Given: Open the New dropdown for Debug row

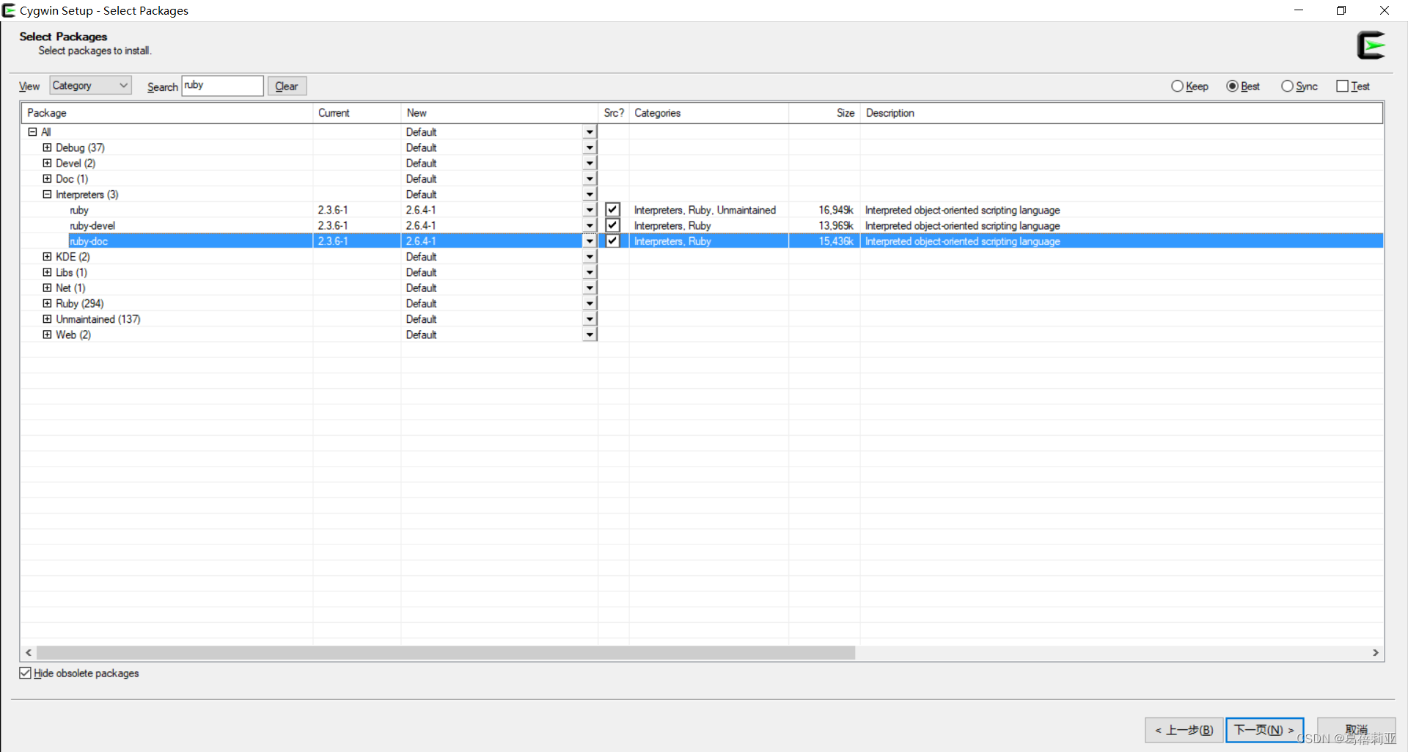Looking at the screenshot, I should (x=590, y=147).
